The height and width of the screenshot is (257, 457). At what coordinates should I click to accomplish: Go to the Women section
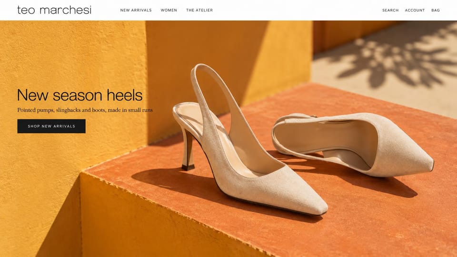(x=169, y=10)
